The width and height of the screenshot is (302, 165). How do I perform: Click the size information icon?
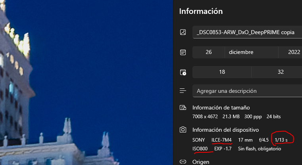(x=183, y=107)
